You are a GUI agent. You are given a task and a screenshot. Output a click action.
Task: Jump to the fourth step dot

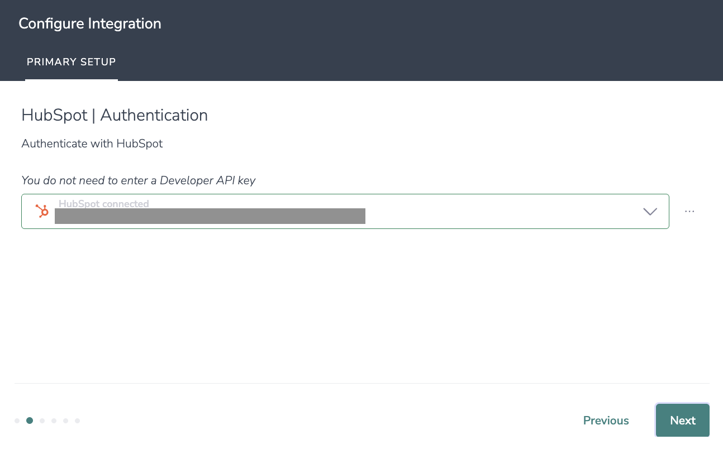[54, 421]
